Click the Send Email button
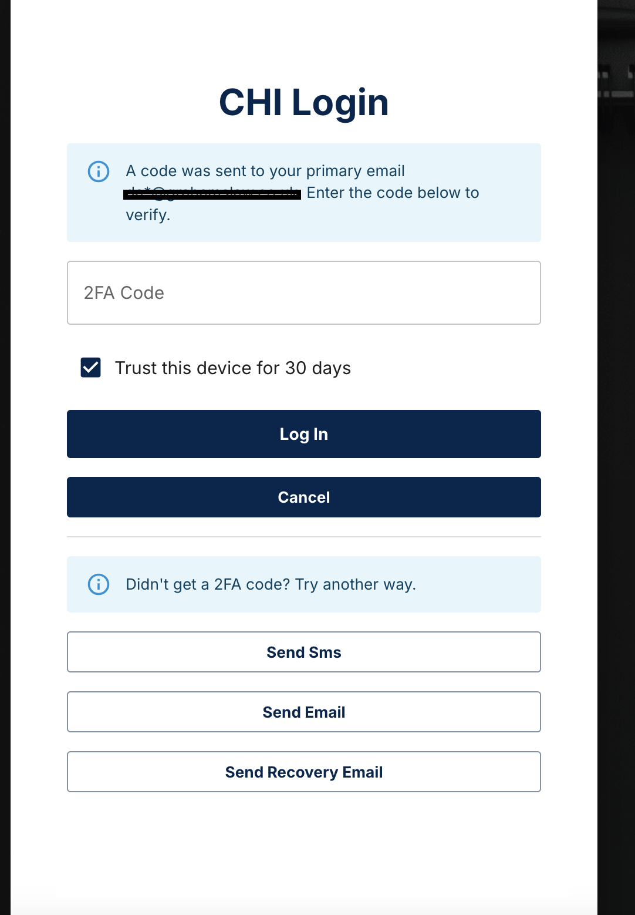Viewport: 635px width, 915px height. pyautogui.click(x=304, y=712)
